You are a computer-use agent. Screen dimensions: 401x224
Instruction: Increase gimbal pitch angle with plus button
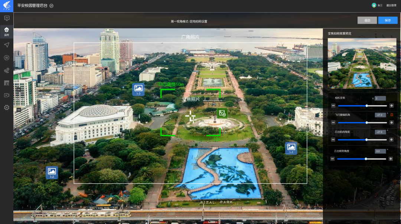(x=391, y=159)
